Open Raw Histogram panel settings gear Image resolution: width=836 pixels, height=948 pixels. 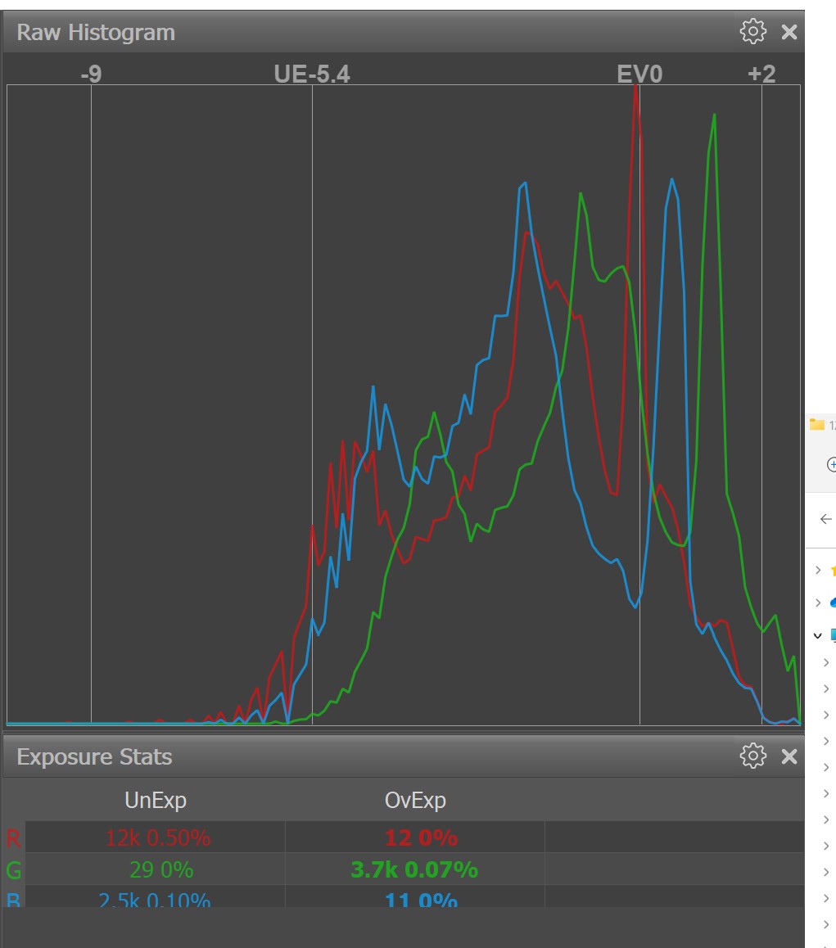(752, 32)
